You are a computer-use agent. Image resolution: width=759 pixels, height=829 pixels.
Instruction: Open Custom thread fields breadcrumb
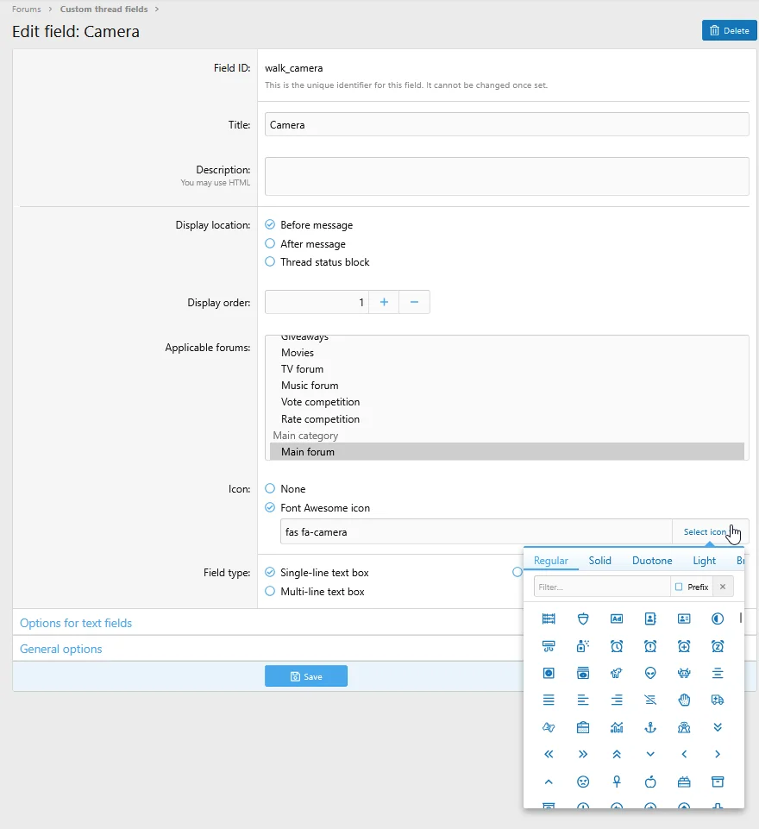(x=104, y=9)
